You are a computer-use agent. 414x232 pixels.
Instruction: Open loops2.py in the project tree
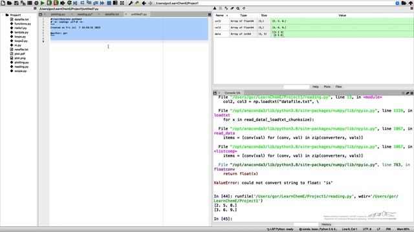click(21, 41)
